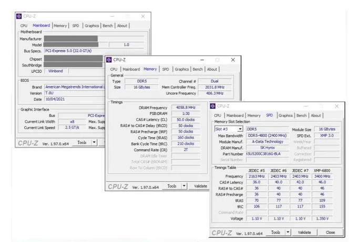The image size is (357, 242).
Task: Open About tab in Mainboard window
Action: coord(122,26)
